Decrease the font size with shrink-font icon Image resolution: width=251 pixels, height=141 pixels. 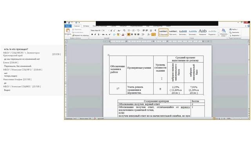114,31
